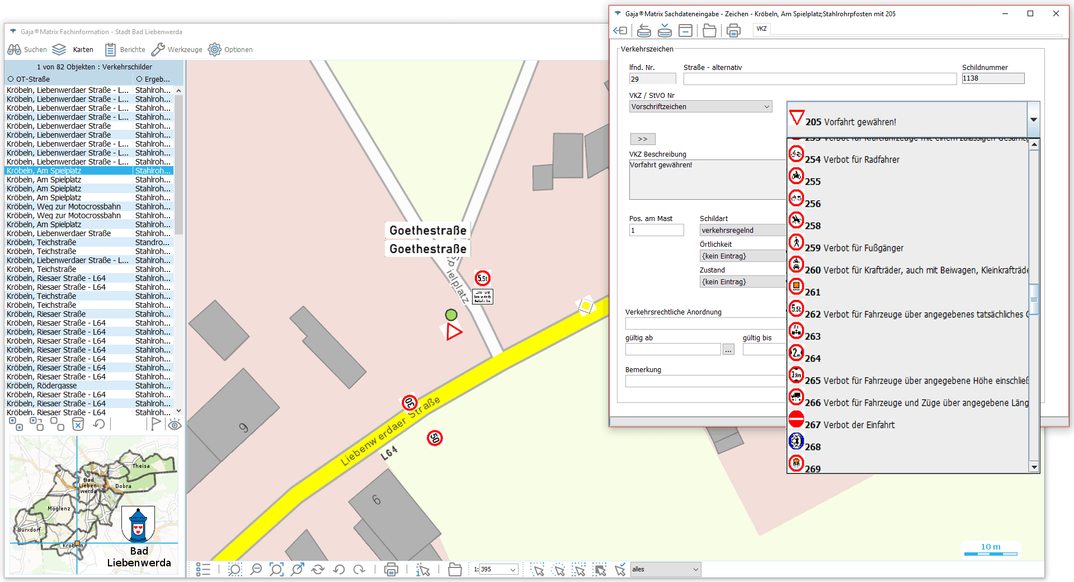Open the folder icon in the map toolbar
The image size is (1074, 582).
(x=455, y=570)
